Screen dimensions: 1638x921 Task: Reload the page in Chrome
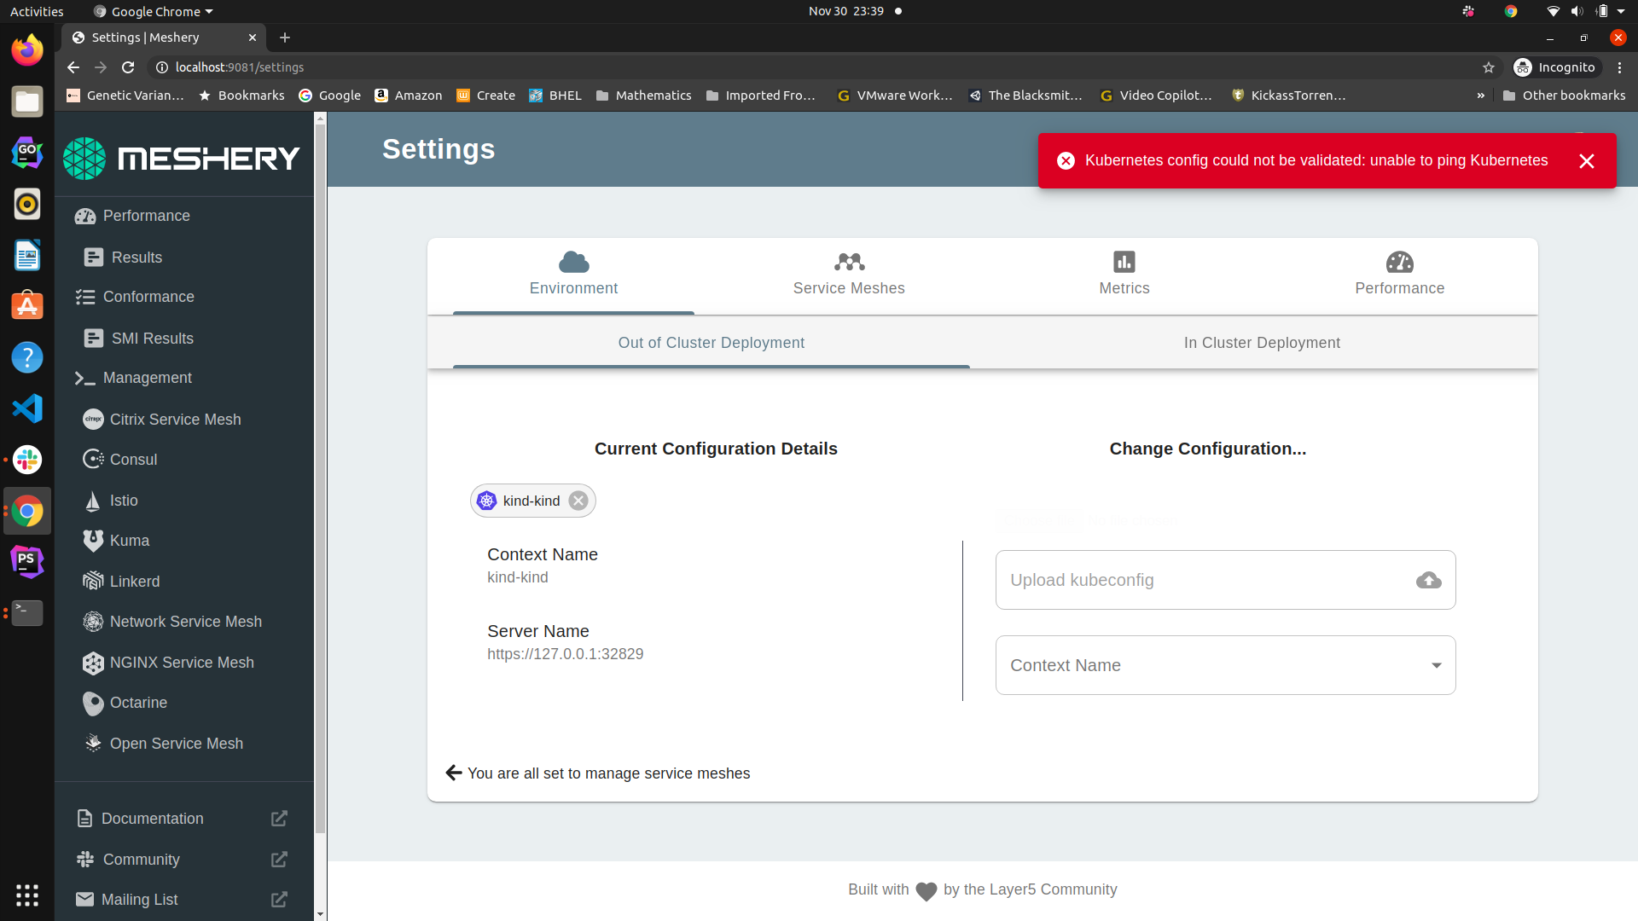point(128,67)
